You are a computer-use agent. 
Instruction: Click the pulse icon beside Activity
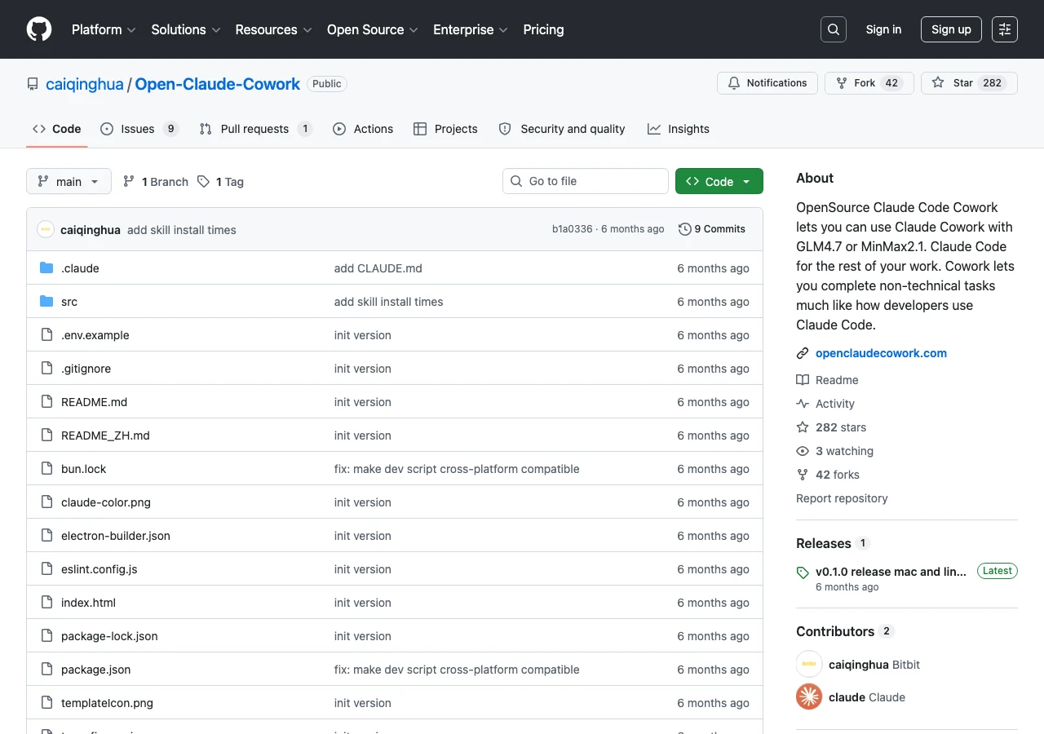click(803, 404)
